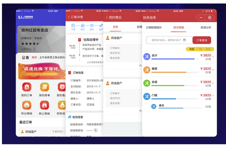The image size is (226, 145).
Task: Click the red 订单查询 button
Action: [202, 40]
